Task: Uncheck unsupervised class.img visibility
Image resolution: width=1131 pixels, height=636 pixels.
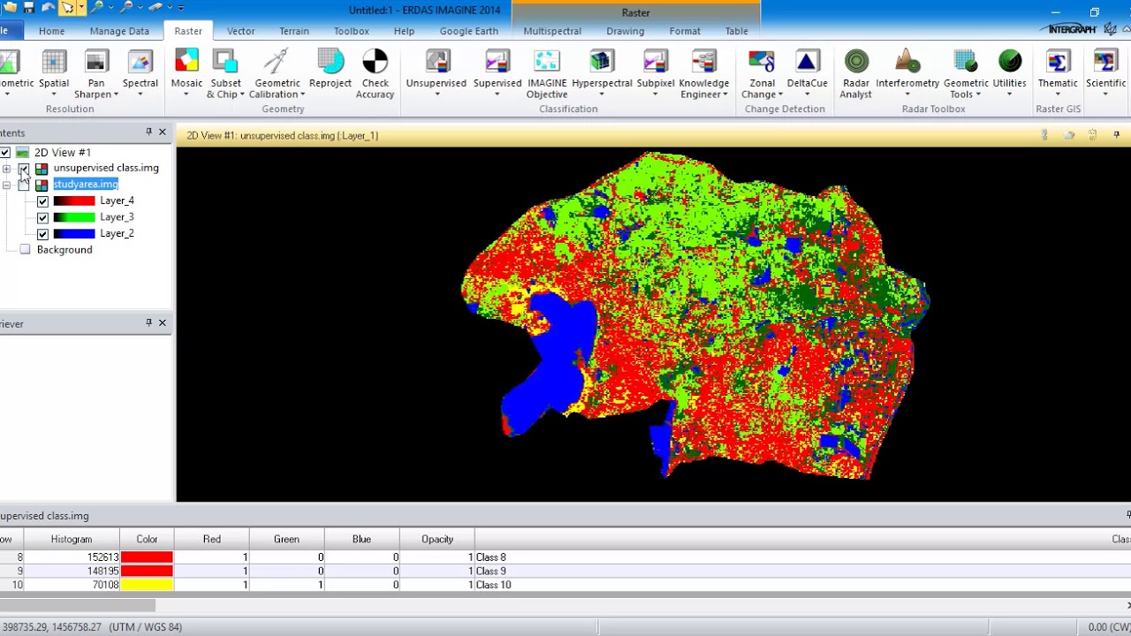Action: [x=24, y=169]
